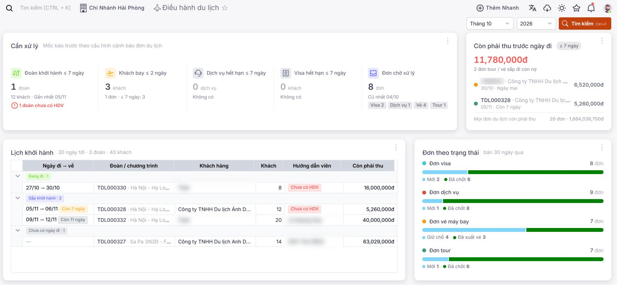This screenshot has height=285, width=617.
Task: Click the Còn 11 ngày badge
Action: 73,220
